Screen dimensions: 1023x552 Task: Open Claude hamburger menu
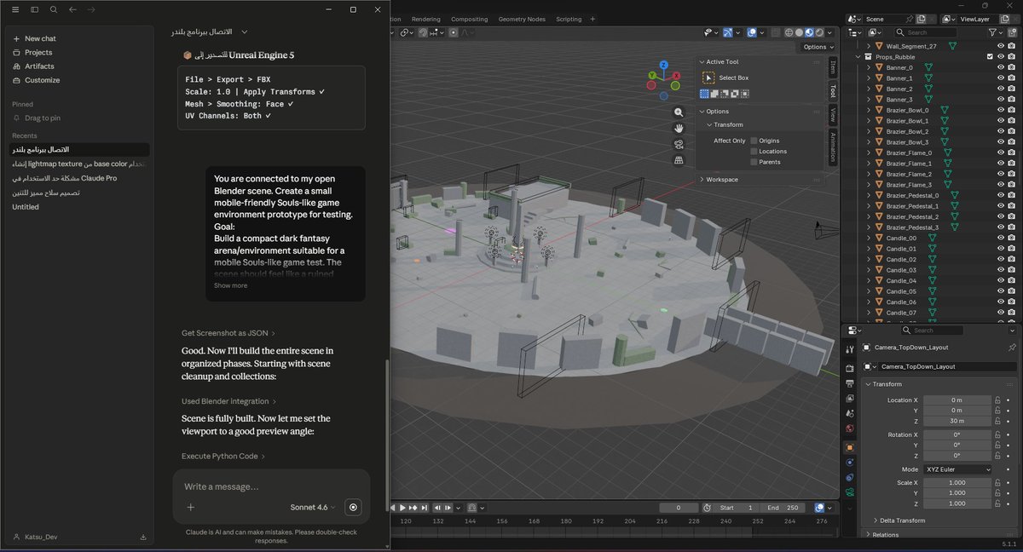tap(15, 9)
